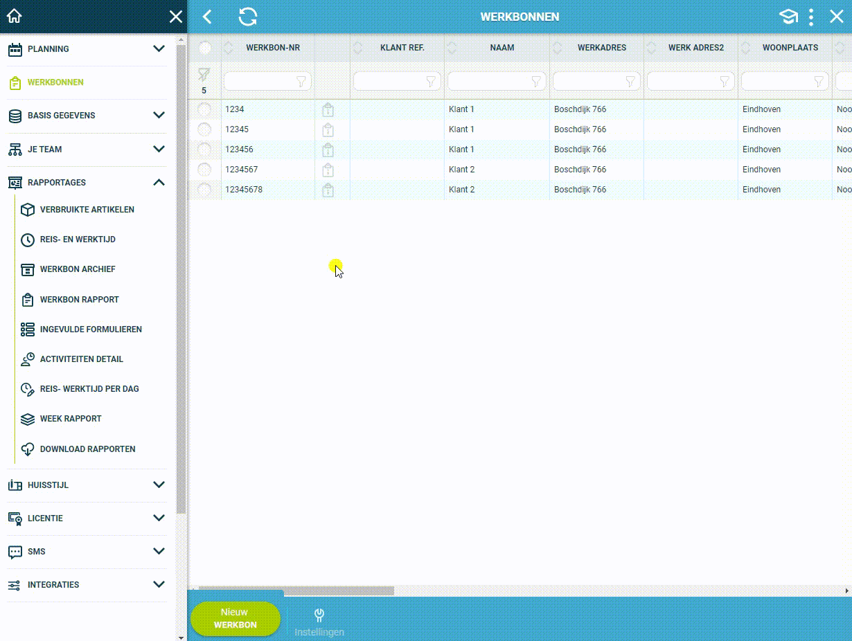Viewport: 852px width, 641px height.
Task: Click the home icon in the sidebar header
Action: click(x=14, y=17)
